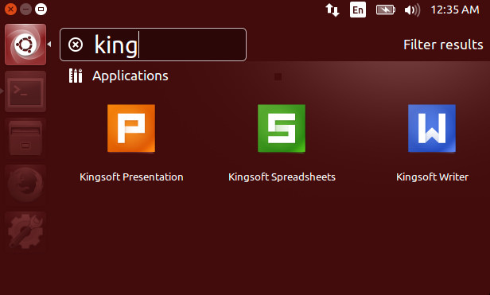Open System Settings launcher icon
The image size is (490, 295).
point(25,232)
